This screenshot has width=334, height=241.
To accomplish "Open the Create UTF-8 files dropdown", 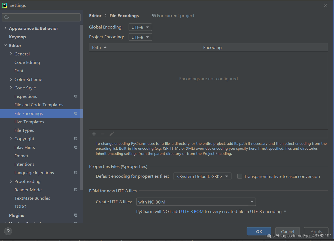I will click(x=196, y=202).
